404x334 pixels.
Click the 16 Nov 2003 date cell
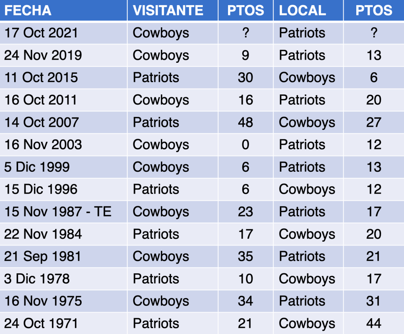pyautogui.click(x=43, y=144)
